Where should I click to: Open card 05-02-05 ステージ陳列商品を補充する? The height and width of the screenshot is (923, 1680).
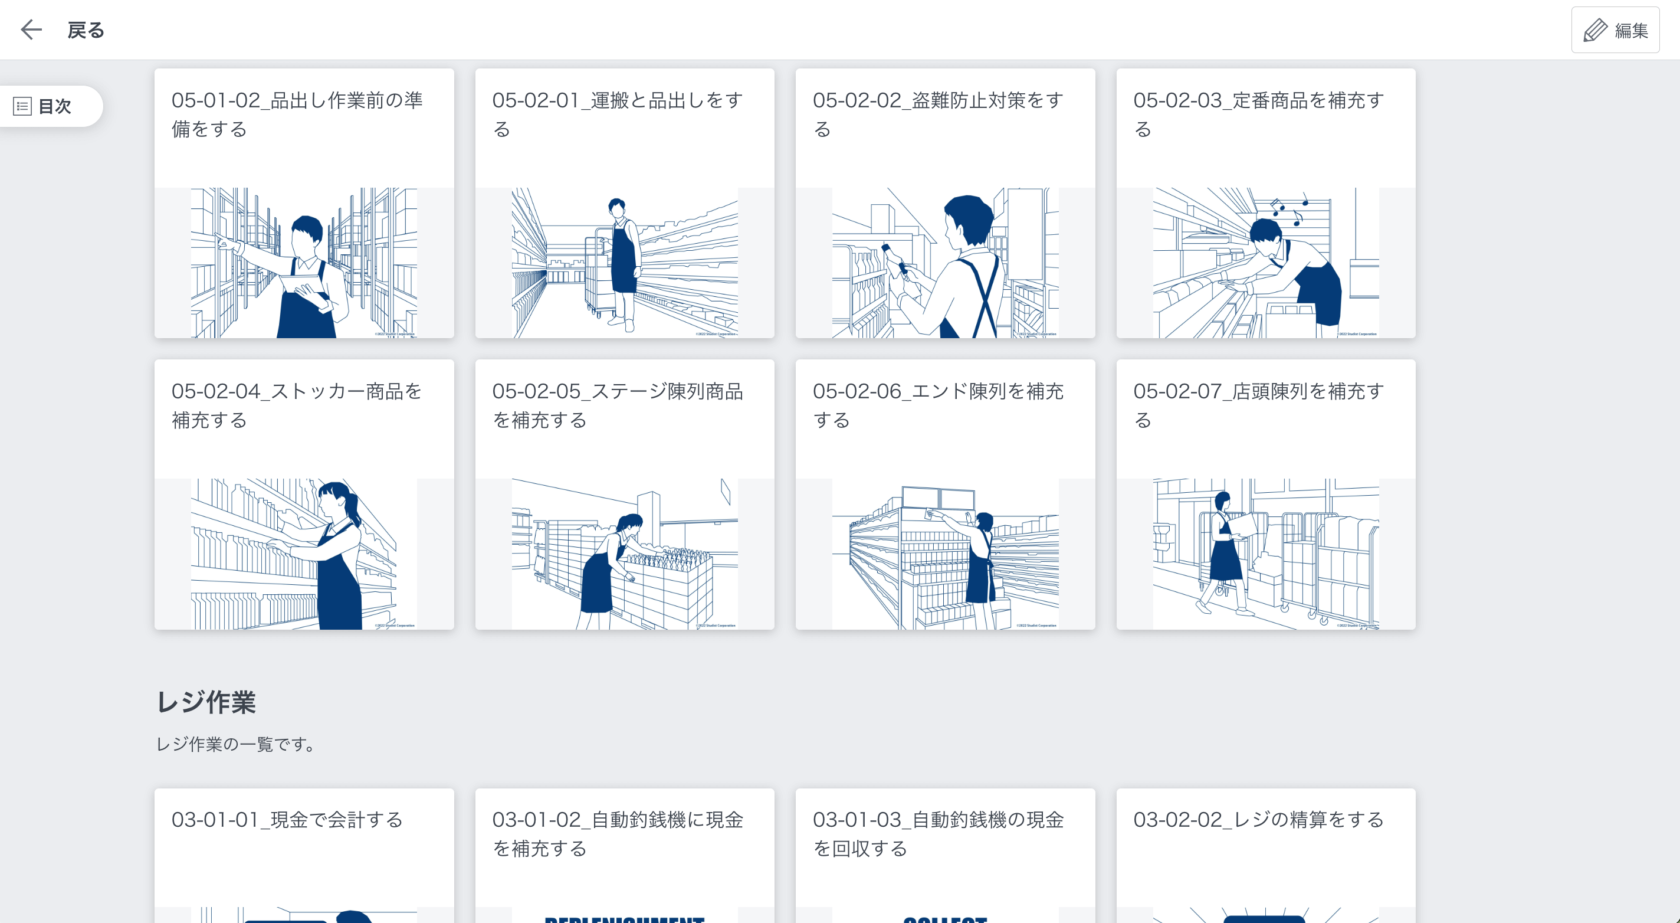[x=625, y=495]
